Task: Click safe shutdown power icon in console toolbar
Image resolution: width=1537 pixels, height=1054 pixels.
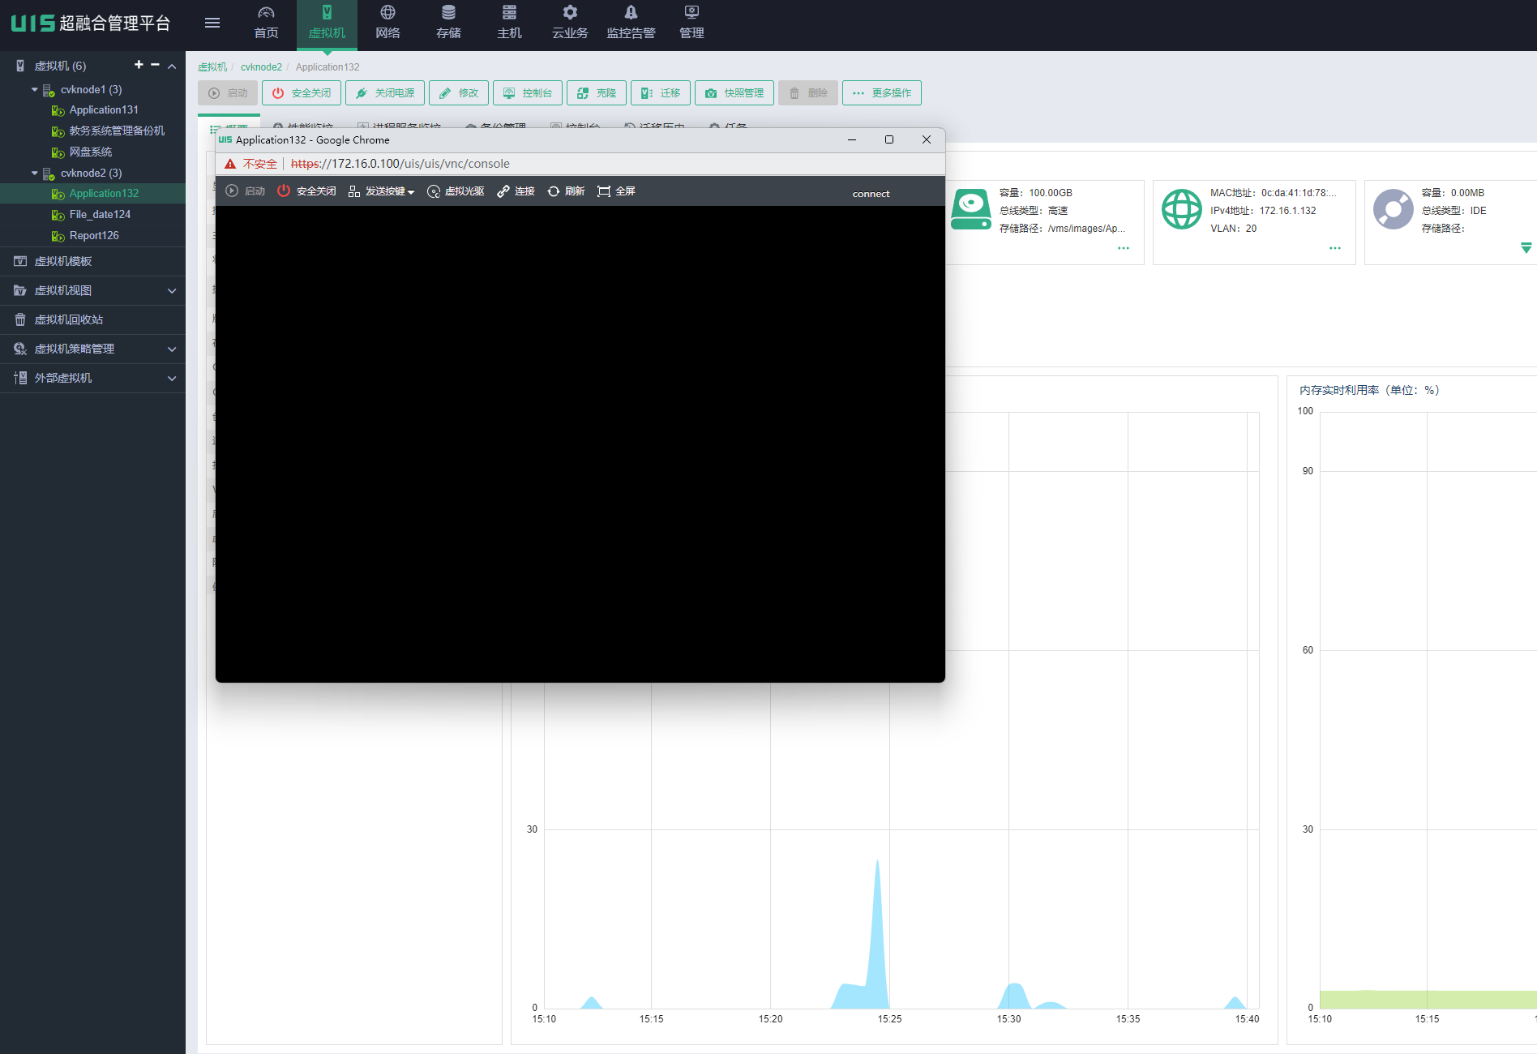Action: 284,191
